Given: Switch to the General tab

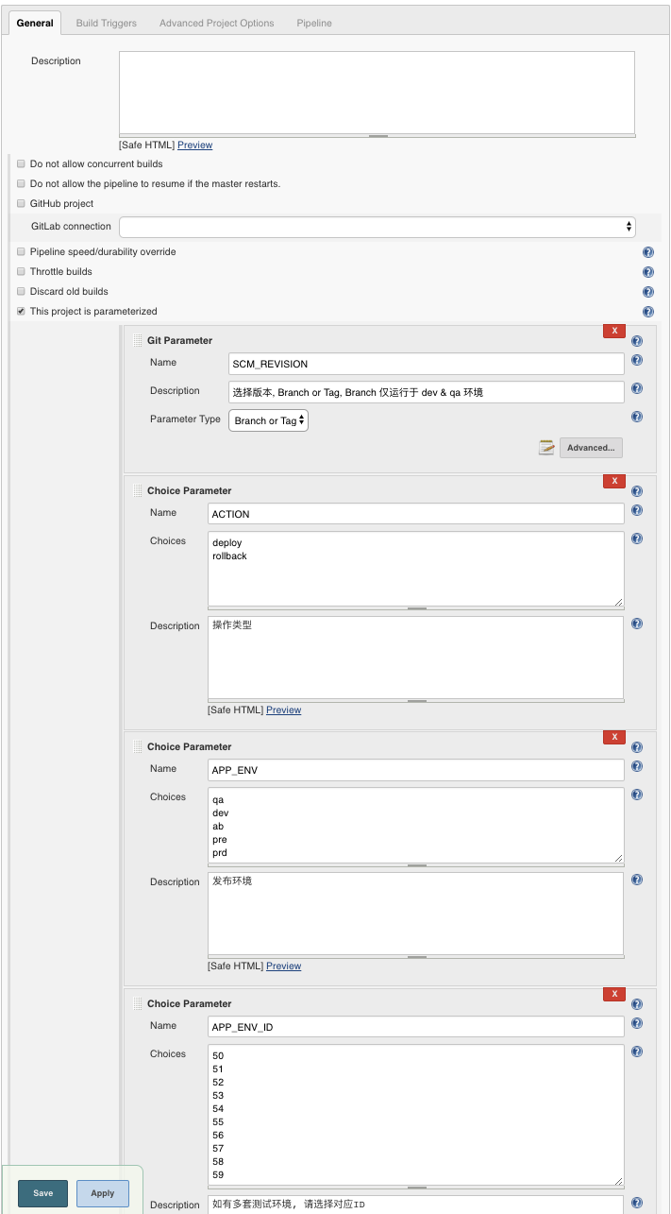Looking at the screenshot, I should point(35,23).
